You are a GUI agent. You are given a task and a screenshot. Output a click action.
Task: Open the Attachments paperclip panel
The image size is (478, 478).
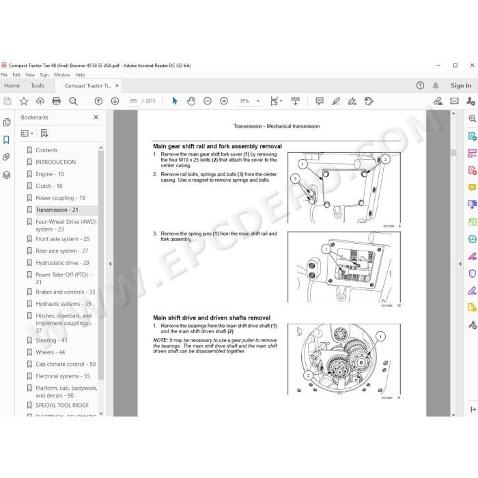click(6, 157)
